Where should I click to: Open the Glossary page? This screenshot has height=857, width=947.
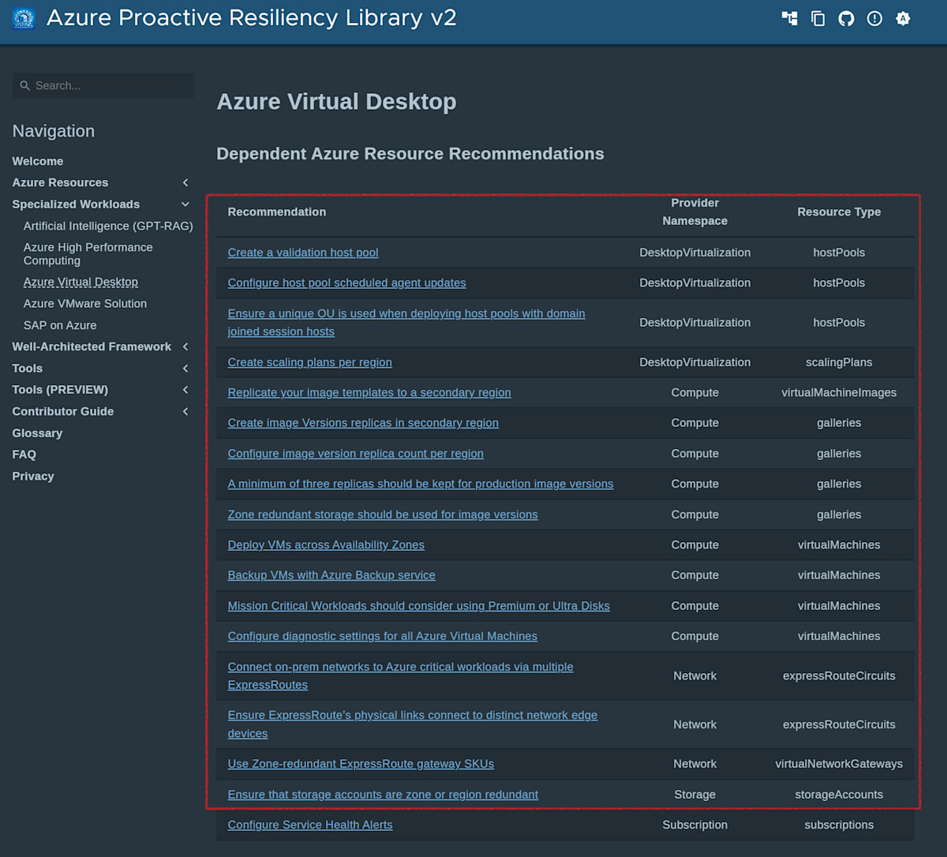pyautogui.click(x=37, y=433)
